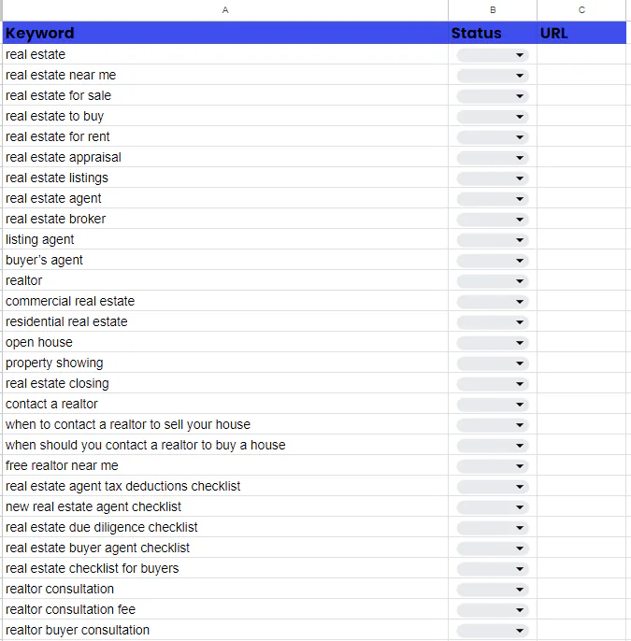Select the 'real estate near me' cell
631x641 pixels.
pyautogui.click(x=225, y=75)
